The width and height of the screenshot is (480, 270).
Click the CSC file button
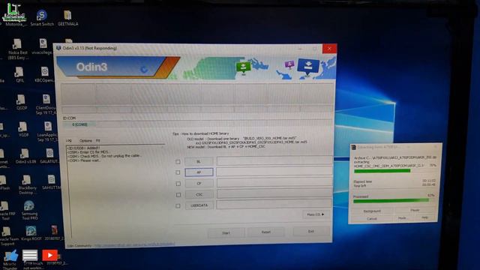[199, 194]
